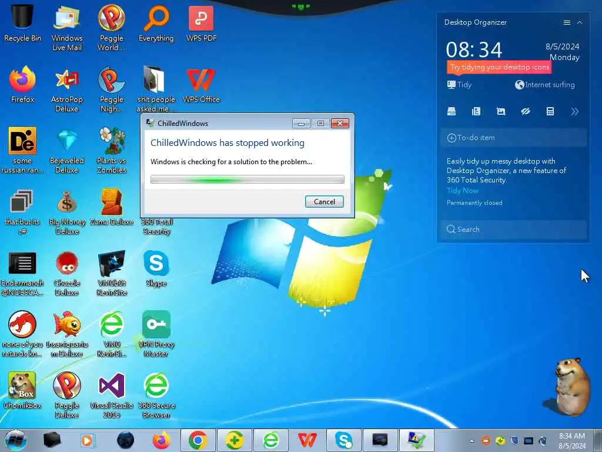This screenshot has height=452, width=602.
Task: Open Peggle Deluxe desktop shortcut
Action: (67, 395)
